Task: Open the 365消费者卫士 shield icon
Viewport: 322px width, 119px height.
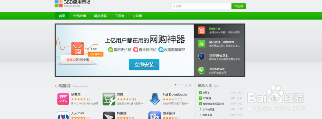Action: click(202, 57)
